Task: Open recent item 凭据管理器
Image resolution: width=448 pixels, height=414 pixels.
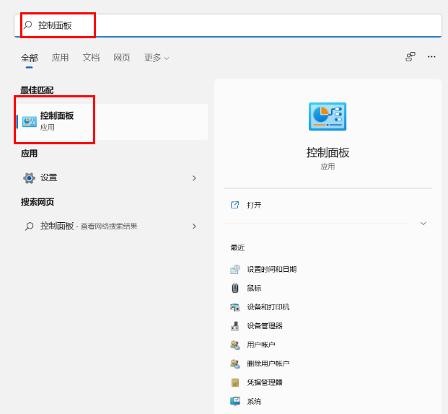Action: coord(264,382)
